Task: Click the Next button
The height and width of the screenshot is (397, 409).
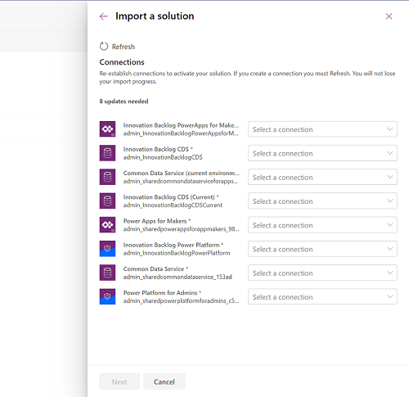Action: [x=119, y=381]
